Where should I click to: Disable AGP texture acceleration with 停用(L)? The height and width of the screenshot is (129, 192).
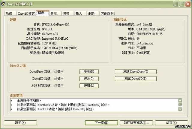click(89, 86)
